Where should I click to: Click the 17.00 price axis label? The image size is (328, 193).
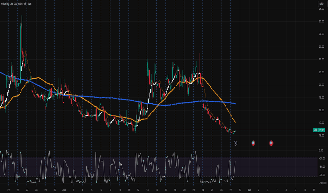321,123
